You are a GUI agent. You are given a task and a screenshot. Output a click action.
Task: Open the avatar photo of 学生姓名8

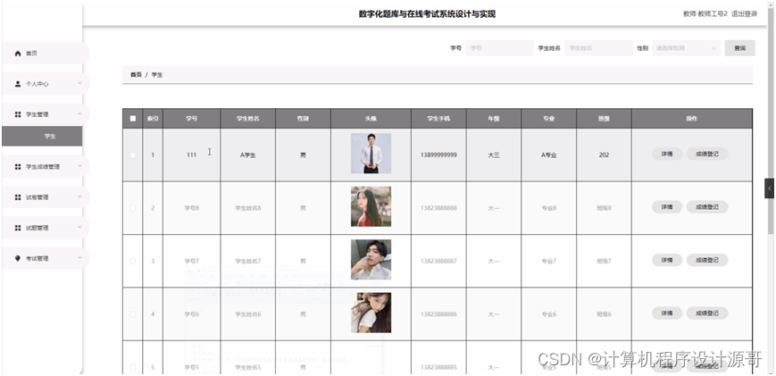371,206
